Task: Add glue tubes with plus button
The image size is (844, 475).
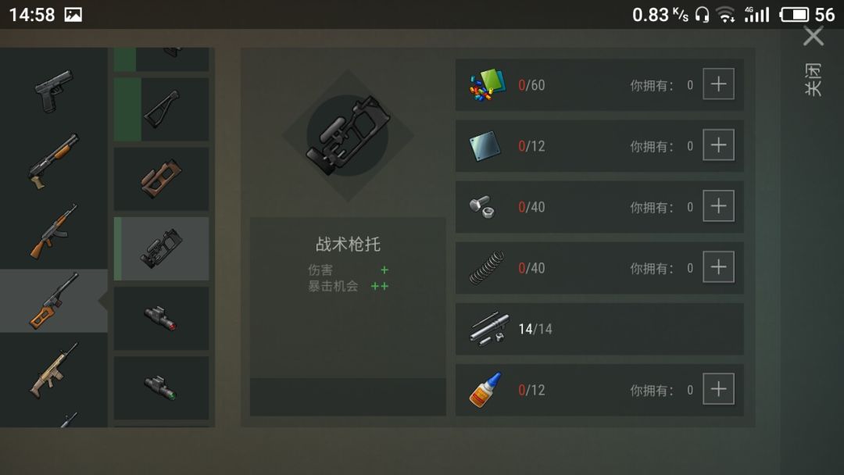Action: point(718,389)
